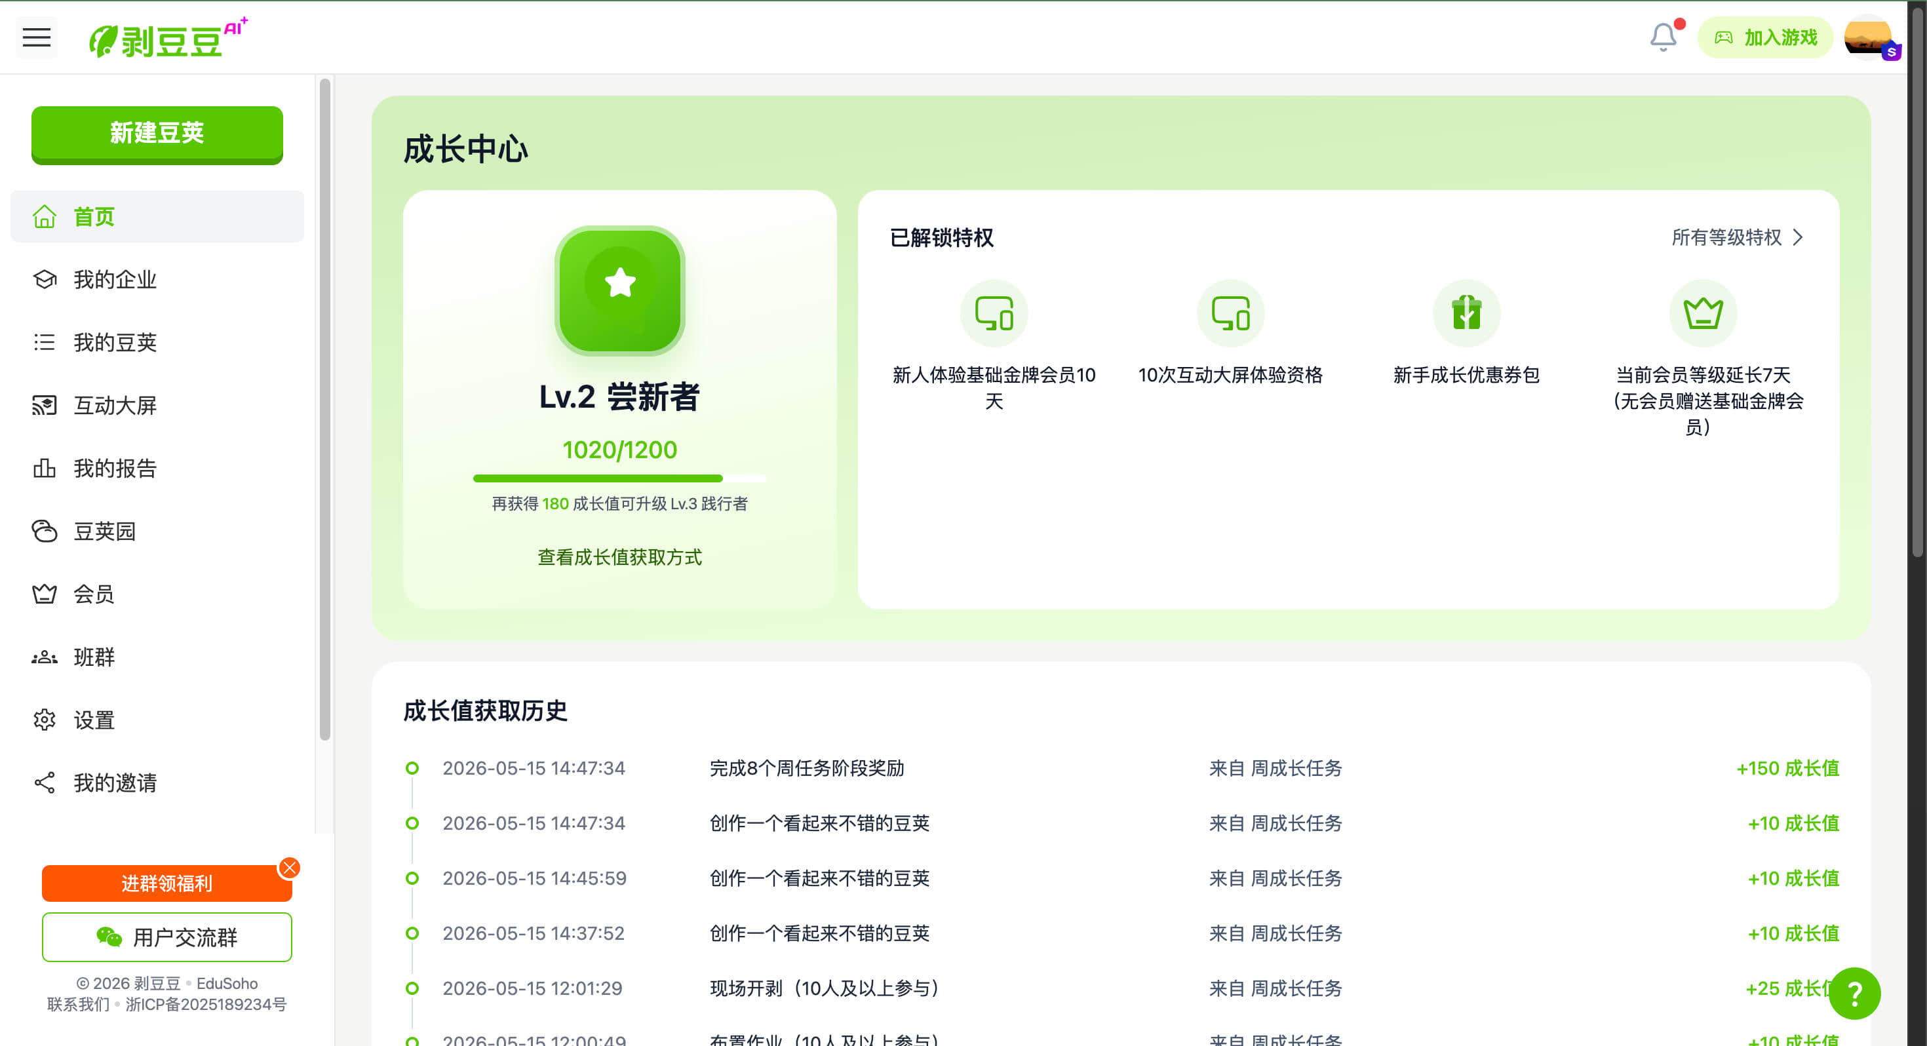Click the 成长值获取历史 heading
Viewport: 1927px width, 1046px height.
[x=485, y=710]
